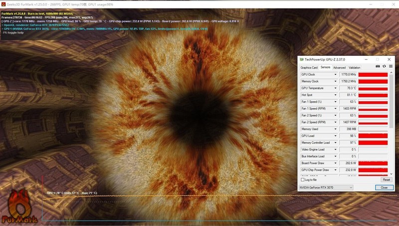Switch to the Graphics Card tab

(309, 67)
